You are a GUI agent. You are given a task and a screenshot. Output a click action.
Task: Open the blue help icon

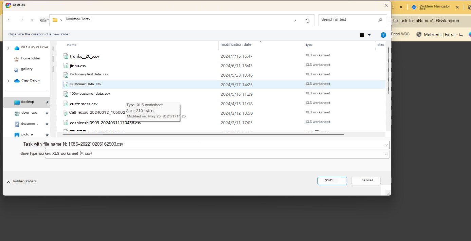point(383,35)
